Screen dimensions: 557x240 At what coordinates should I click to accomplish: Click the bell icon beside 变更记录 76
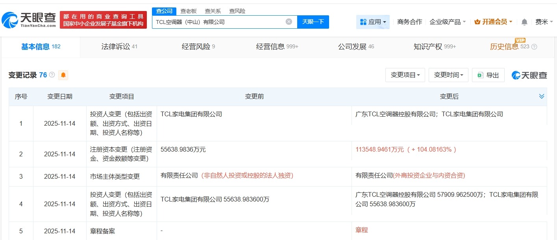click(x=63, y=75)
